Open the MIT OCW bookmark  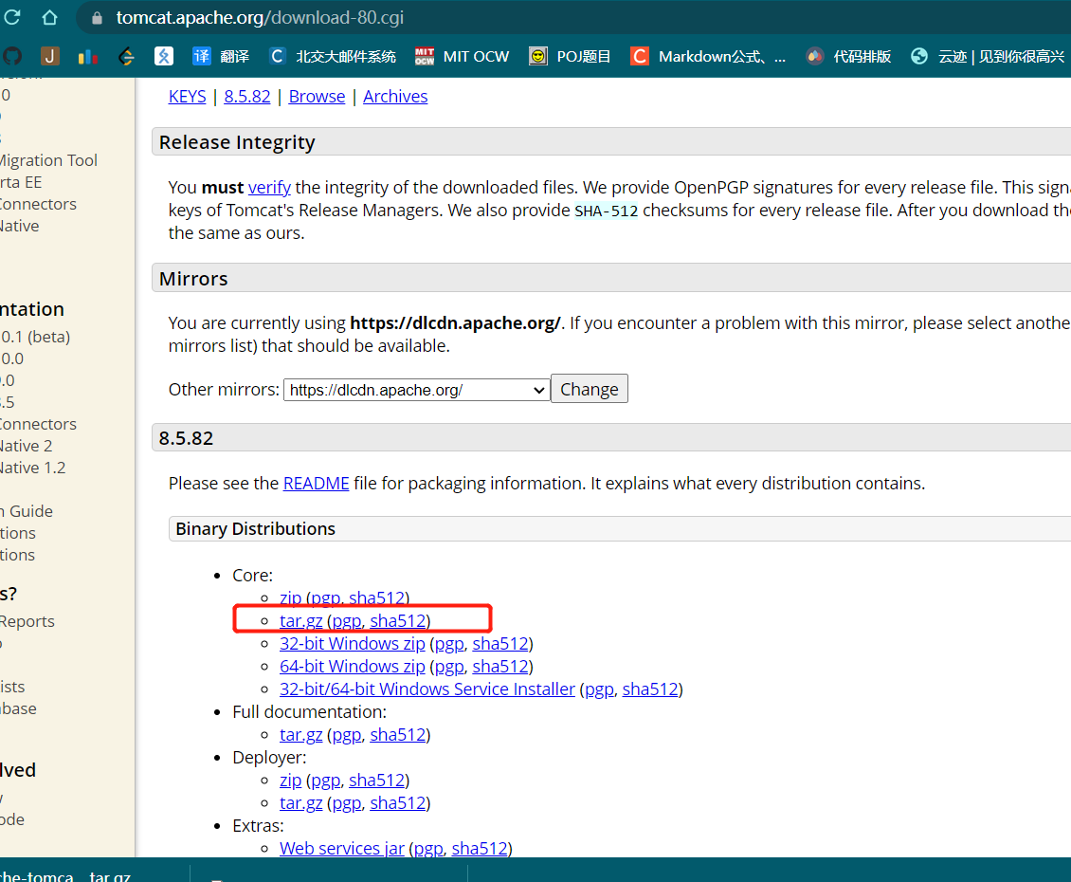coord(463,56)
